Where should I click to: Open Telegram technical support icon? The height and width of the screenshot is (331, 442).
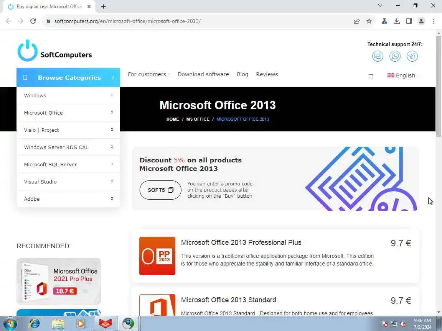pyautogui.click(x=412, y=56)
